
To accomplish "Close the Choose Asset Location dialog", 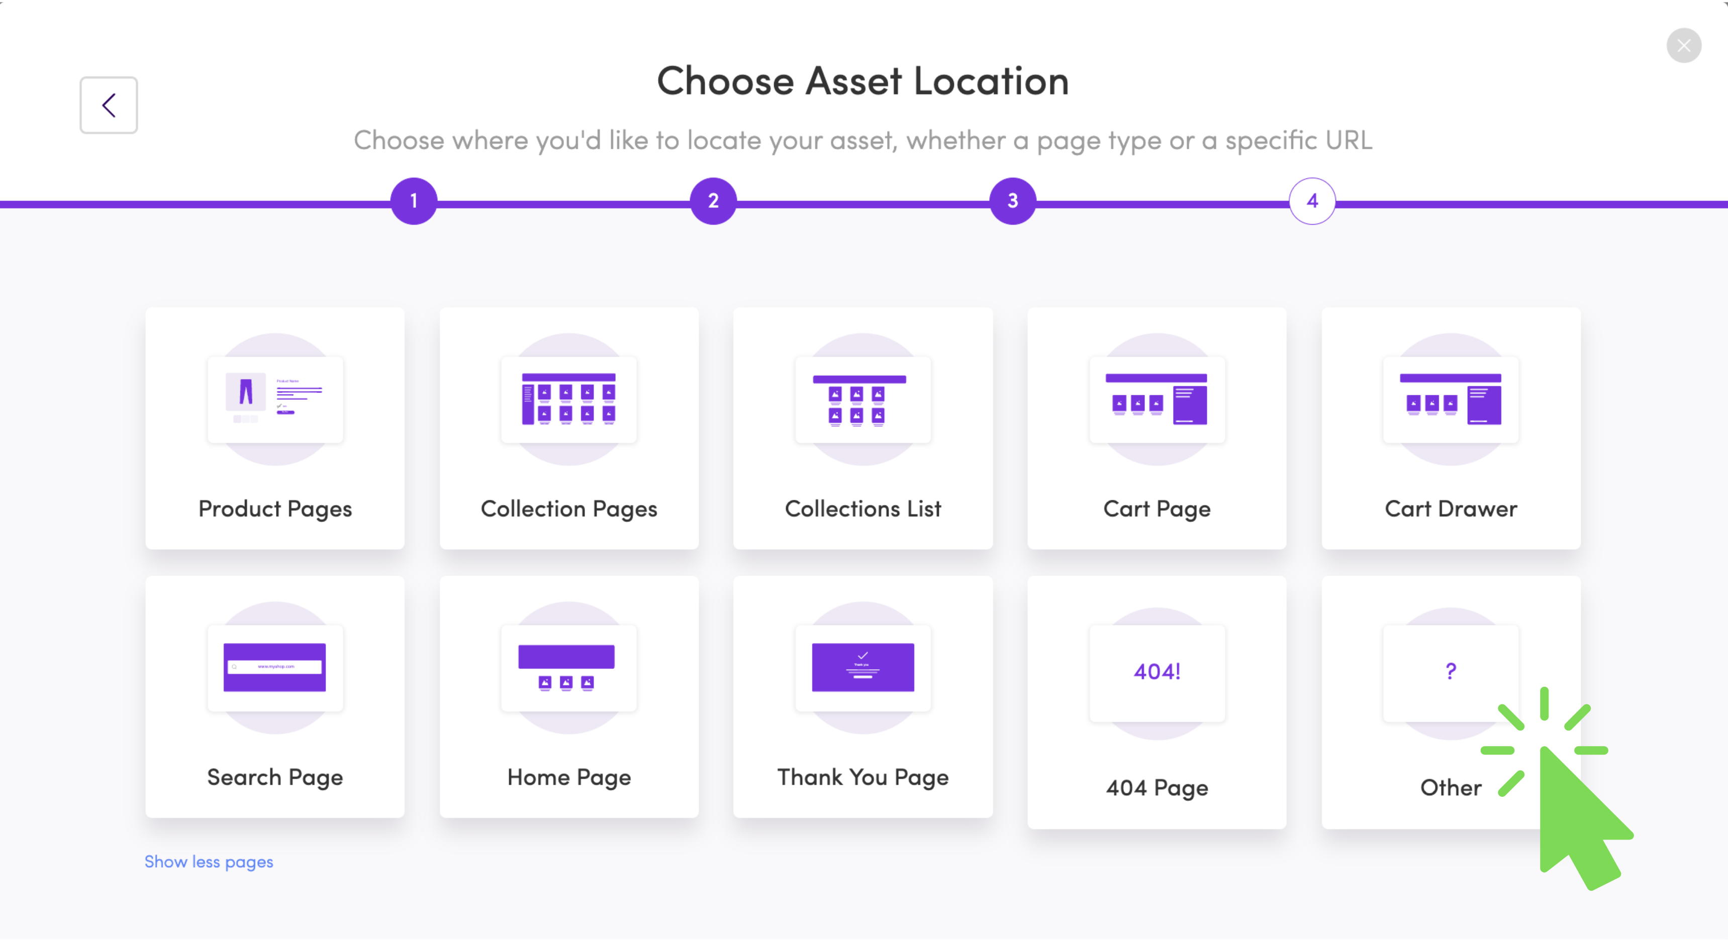I will point(1684,45).
